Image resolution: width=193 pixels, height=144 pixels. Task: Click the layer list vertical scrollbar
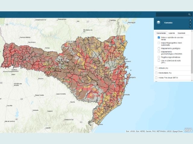point(192,60)
